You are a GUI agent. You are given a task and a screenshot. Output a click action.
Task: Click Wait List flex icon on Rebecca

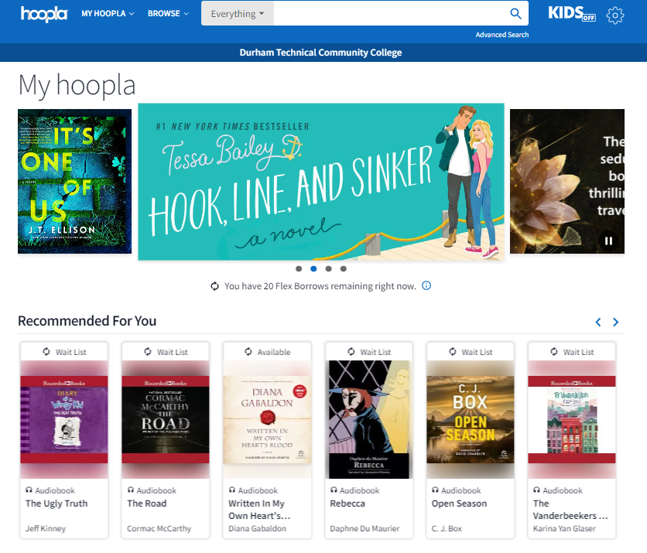click(x=351, y=352)
